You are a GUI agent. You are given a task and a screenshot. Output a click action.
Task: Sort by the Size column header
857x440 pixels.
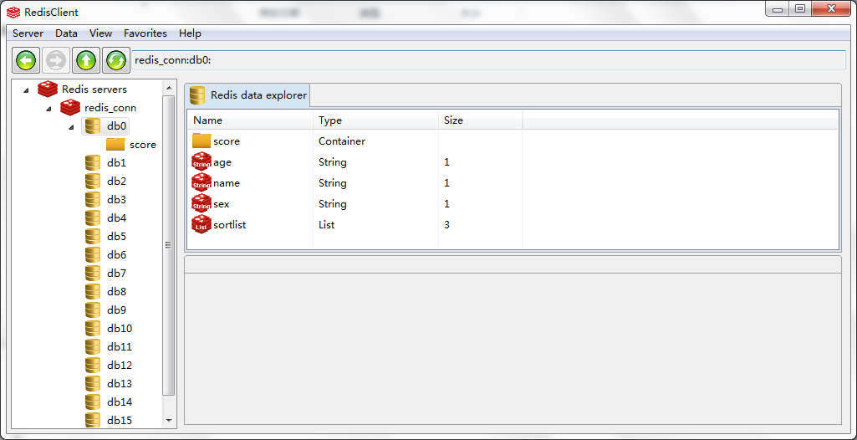point(480,120)
